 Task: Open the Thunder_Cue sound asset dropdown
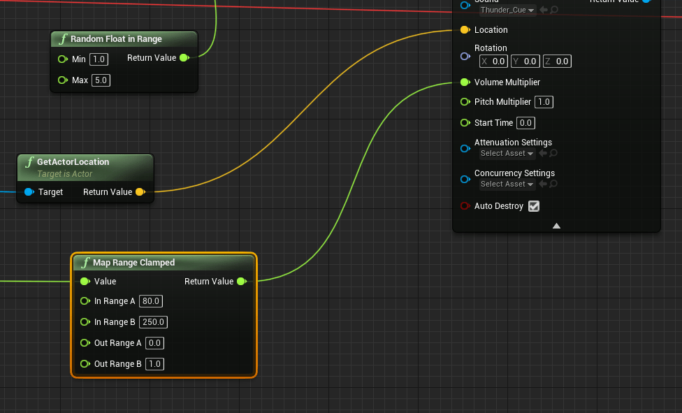pyautogui.click(x=507, y=10)
